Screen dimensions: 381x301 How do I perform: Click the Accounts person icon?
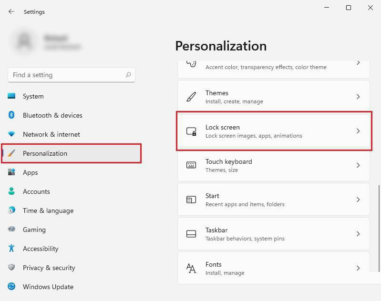coord(11,191)
